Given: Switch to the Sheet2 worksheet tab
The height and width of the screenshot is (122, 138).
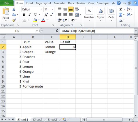Looking at the screenshot, I should pos(38,120).
